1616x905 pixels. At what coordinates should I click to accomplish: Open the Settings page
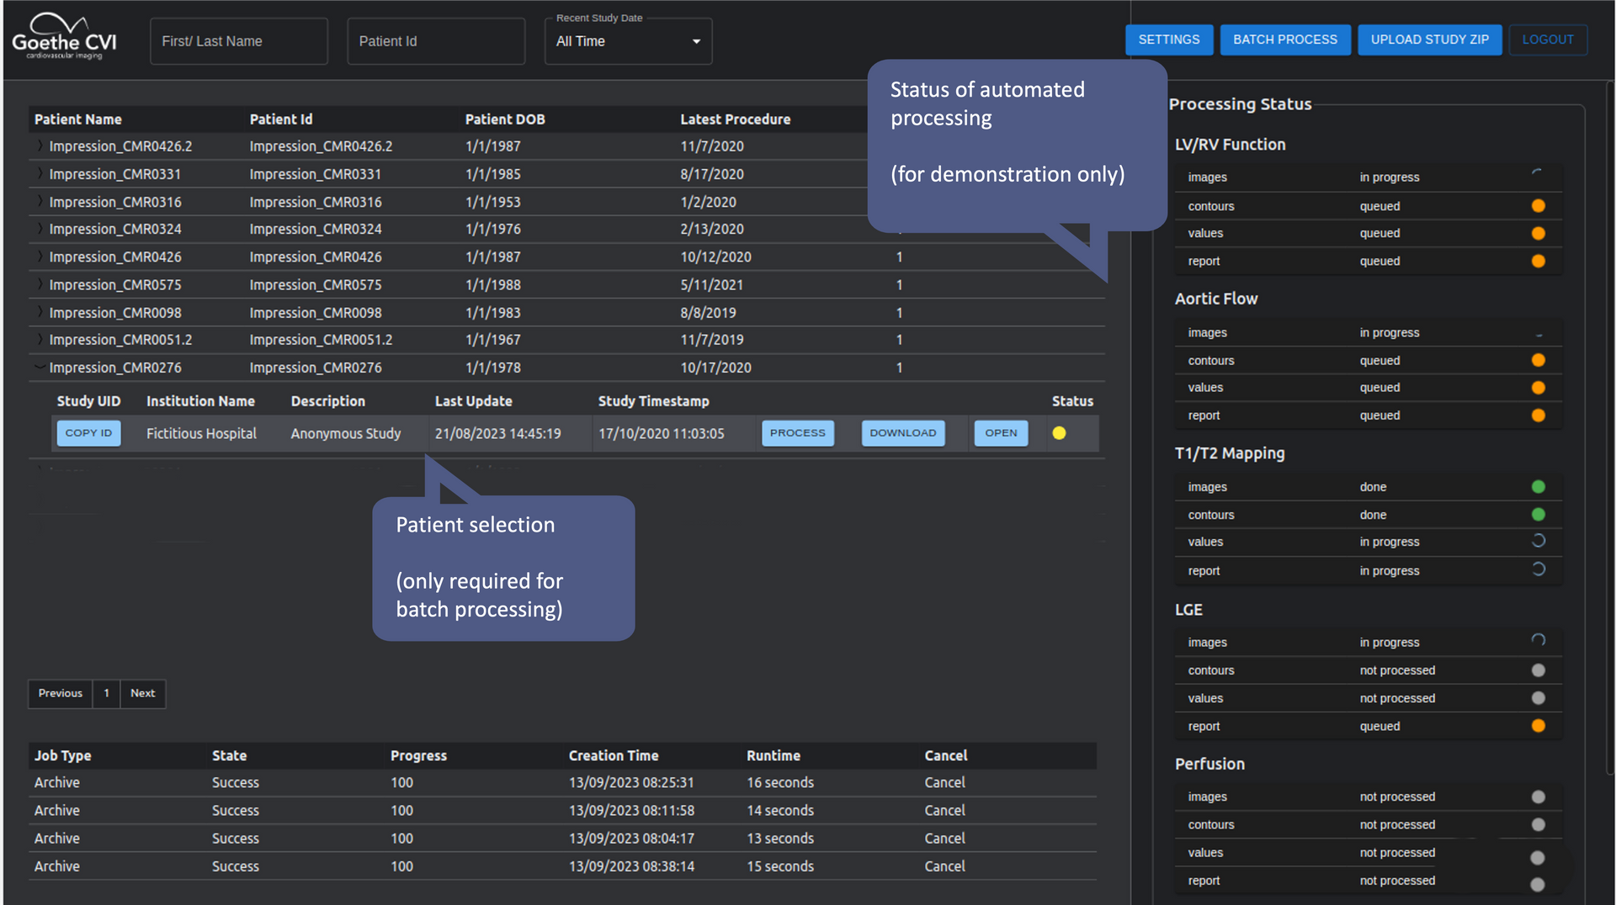pos(1168,40)
